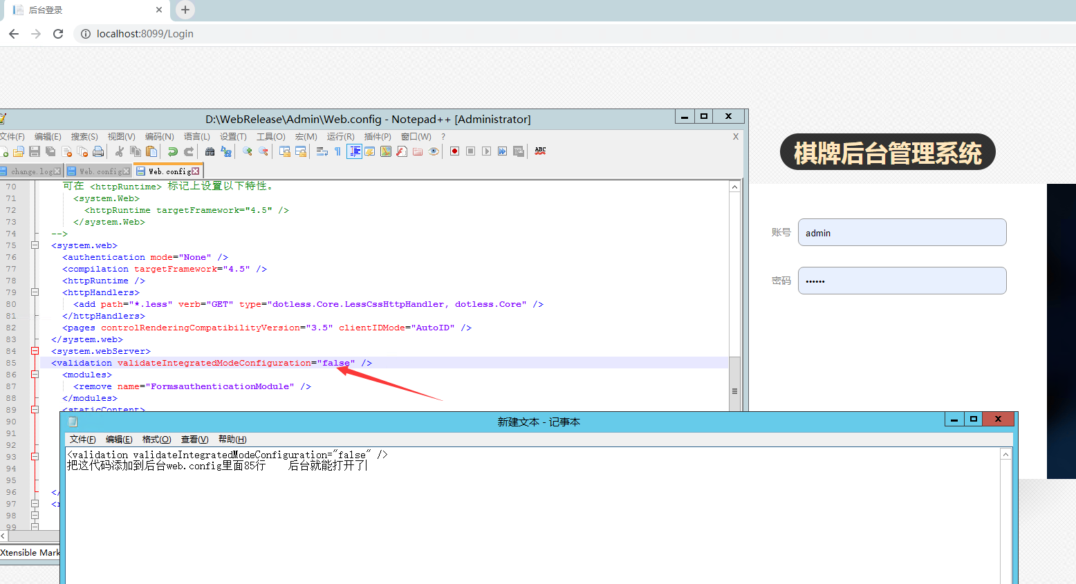Viewport: 1076px width, 584px height.
Task: Toggle show all characters pilcrow icon
Action: click(x=337, y=151)
